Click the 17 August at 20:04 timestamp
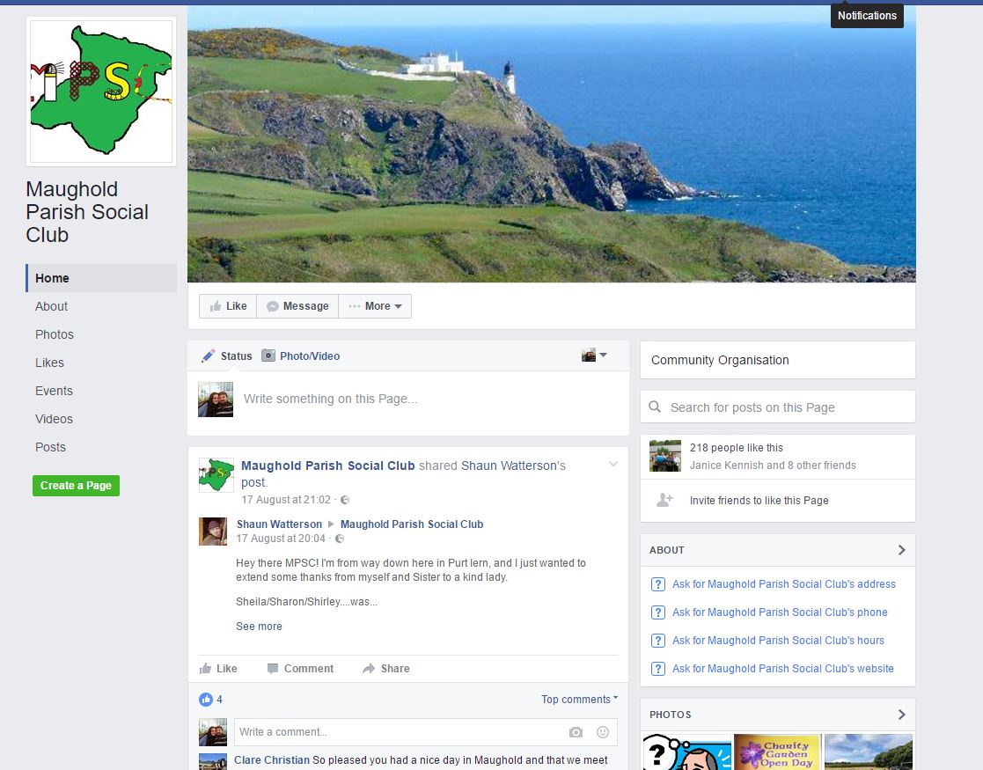 (281, 539)
